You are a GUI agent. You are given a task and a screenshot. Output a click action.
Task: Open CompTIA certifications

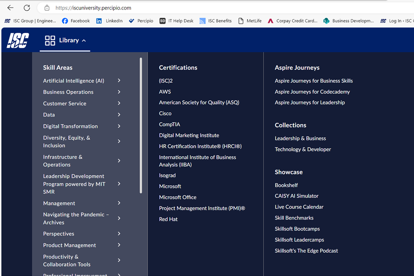[169, 124]
